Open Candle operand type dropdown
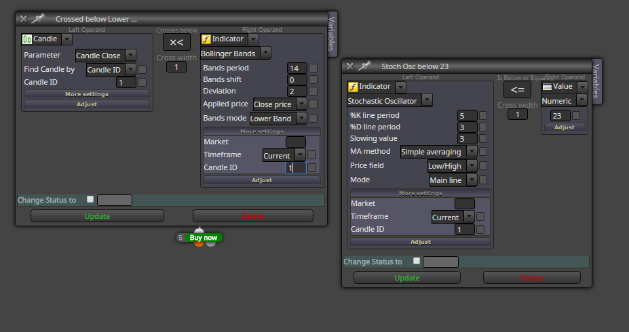 [67, 39]
